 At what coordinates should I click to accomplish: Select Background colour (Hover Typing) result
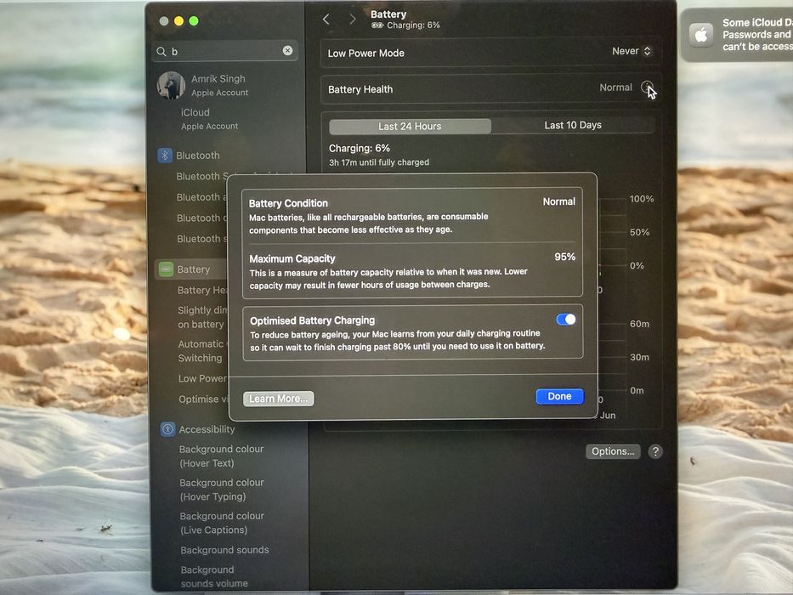click(222, 490)
